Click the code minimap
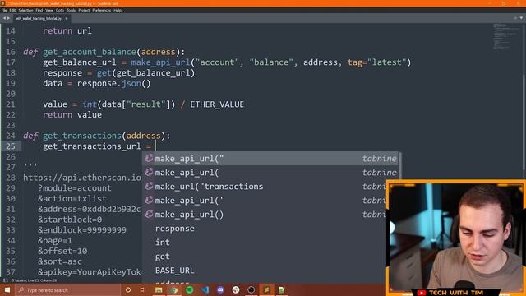Image resolution: width=526 pixels, height=296 pixels. [506, 36]
